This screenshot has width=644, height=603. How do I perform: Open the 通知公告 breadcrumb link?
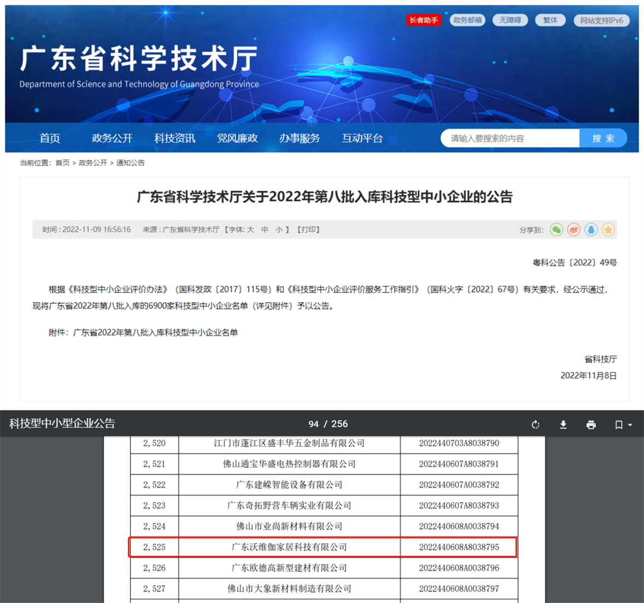pos(131,163)
